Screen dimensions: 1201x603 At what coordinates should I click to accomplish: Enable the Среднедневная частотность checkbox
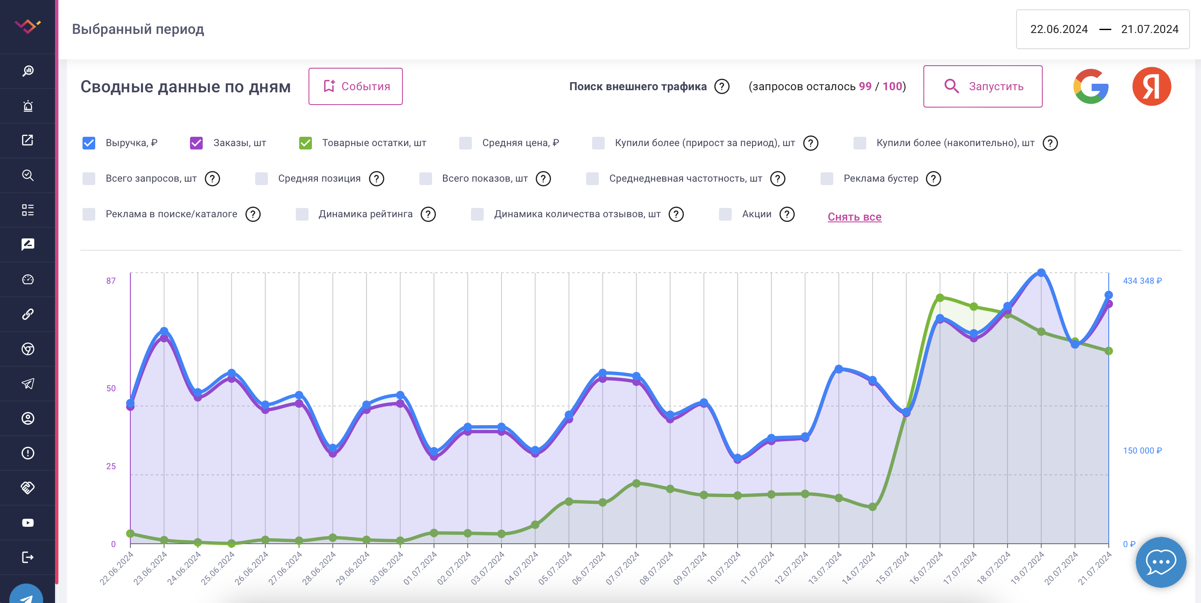point(592,179)
